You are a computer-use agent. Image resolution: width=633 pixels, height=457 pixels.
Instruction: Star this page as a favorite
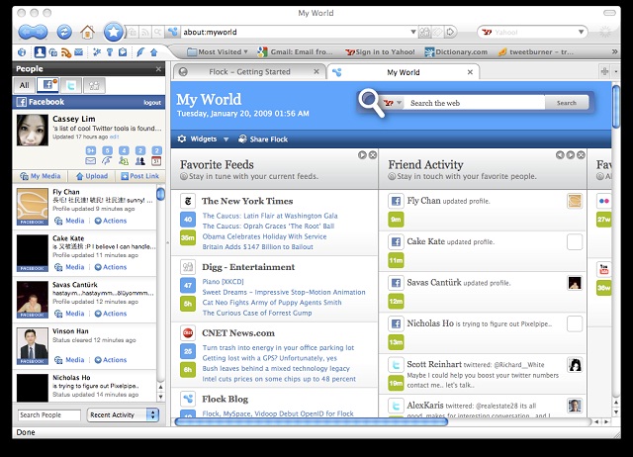click(x=114, y=32)
